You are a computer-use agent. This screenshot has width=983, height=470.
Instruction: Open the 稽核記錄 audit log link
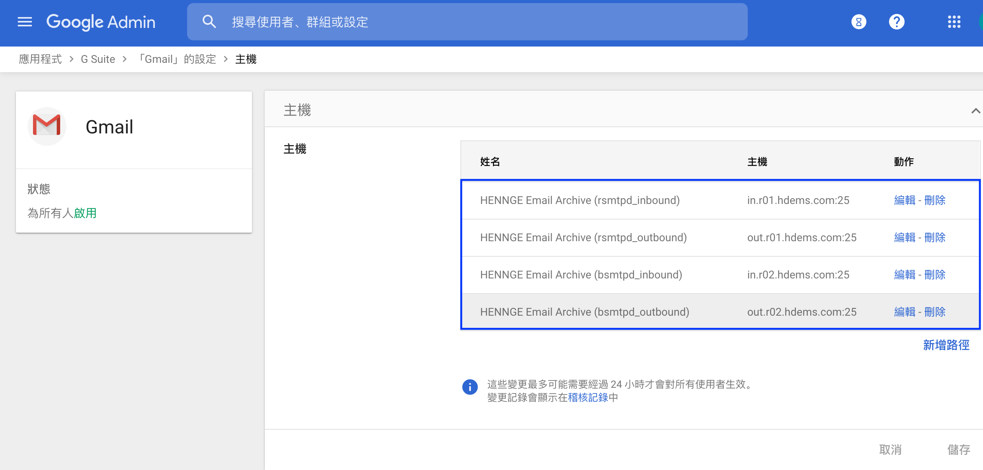(x=588, y=397)
